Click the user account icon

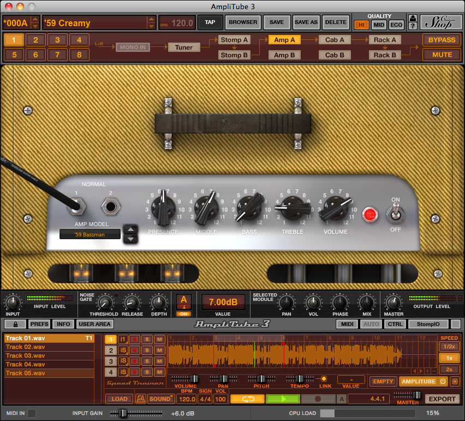pyautogui.click(x=413, y=19)
